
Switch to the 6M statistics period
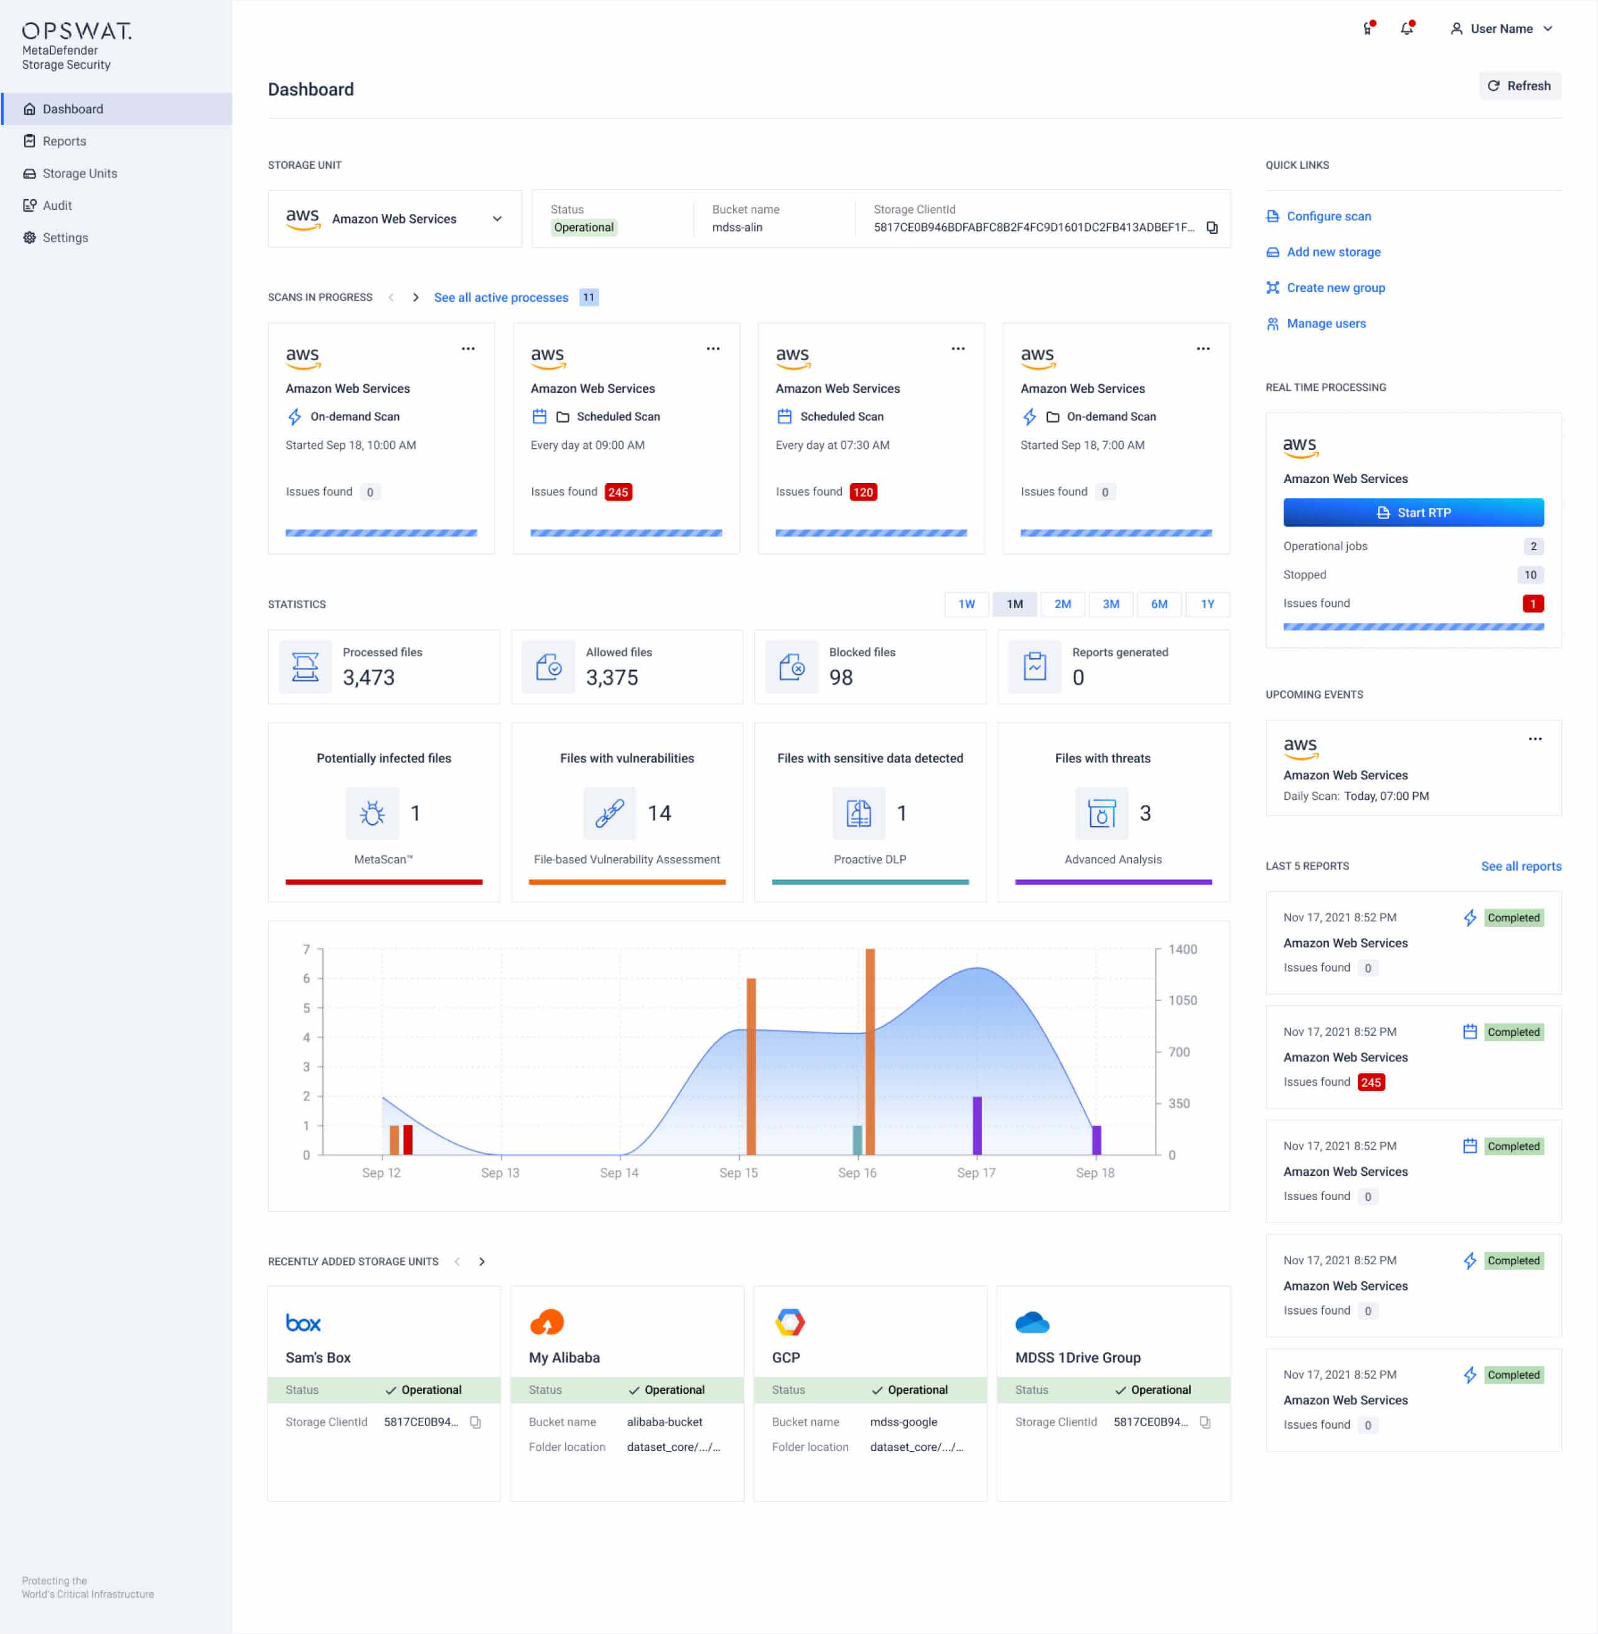(x=1159, y=604)
